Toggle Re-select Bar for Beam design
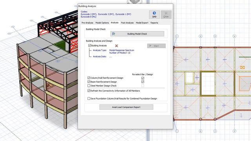Screen dimensions: 251x141 pyautogui.click(x=143, y=82)
